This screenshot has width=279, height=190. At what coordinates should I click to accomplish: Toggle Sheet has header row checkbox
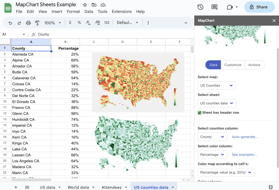[x=200, y=113]
